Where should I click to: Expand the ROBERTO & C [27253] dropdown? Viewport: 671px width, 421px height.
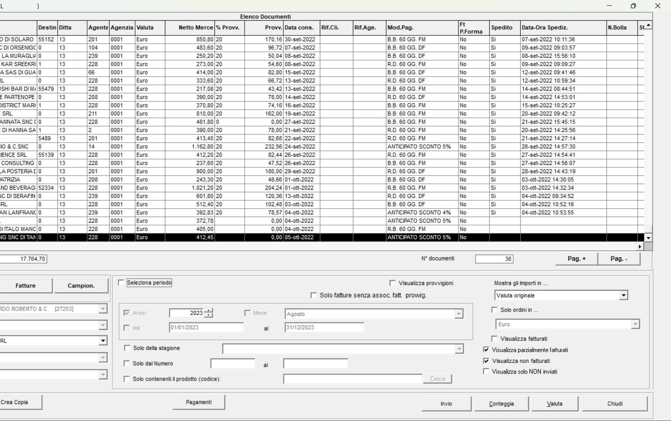pos(103,308)
